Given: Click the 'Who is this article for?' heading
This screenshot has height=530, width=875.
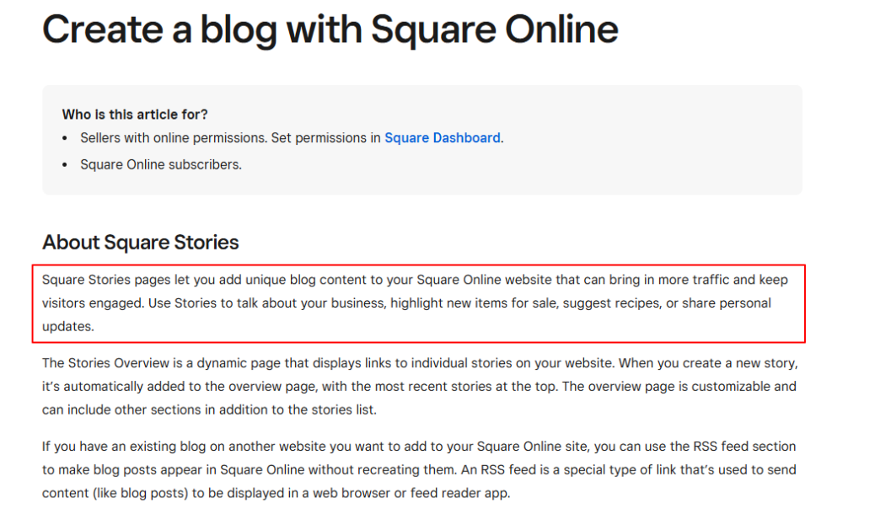Looking at the screenshot, I should point(135,115).
